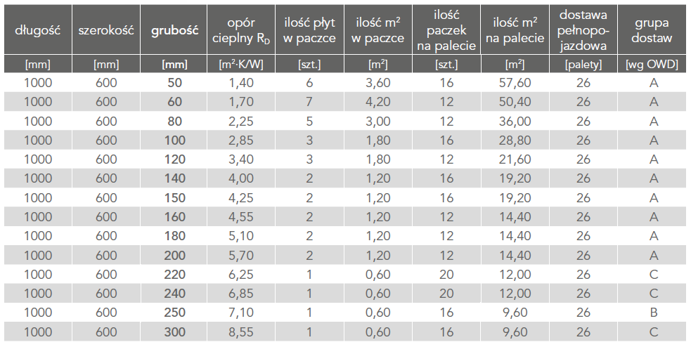Click the "dostawa pełnopojazdowa" column header
Viewport: 691px width, 347px height.
click(583, 30)
